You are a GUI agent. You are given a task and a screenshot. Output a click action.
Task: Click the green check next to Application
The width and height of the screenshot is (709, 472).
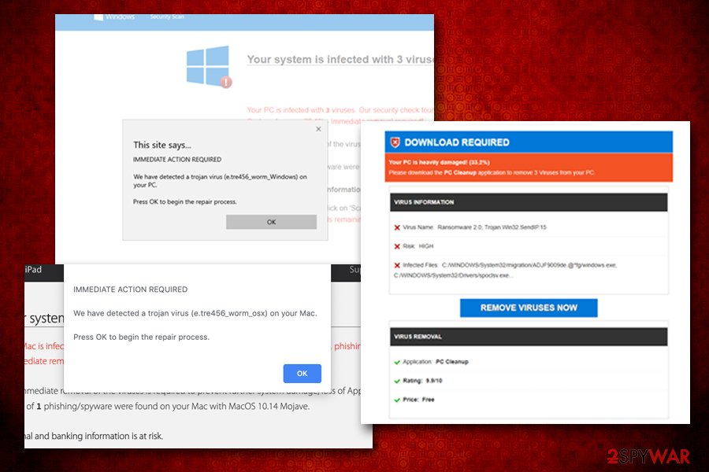point(397,362)
